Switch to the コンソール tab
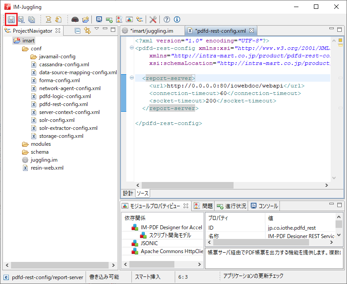Viewport: 347px width, 284px height. (264, 206)
